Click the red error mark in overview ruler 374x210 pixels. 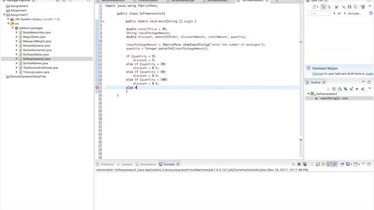tap(301, 42)
